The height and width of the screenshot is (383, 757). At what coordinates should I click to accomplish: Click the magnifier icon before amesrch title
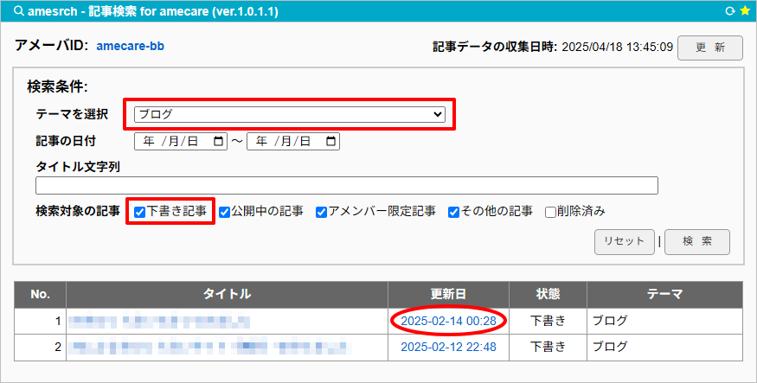19,11
